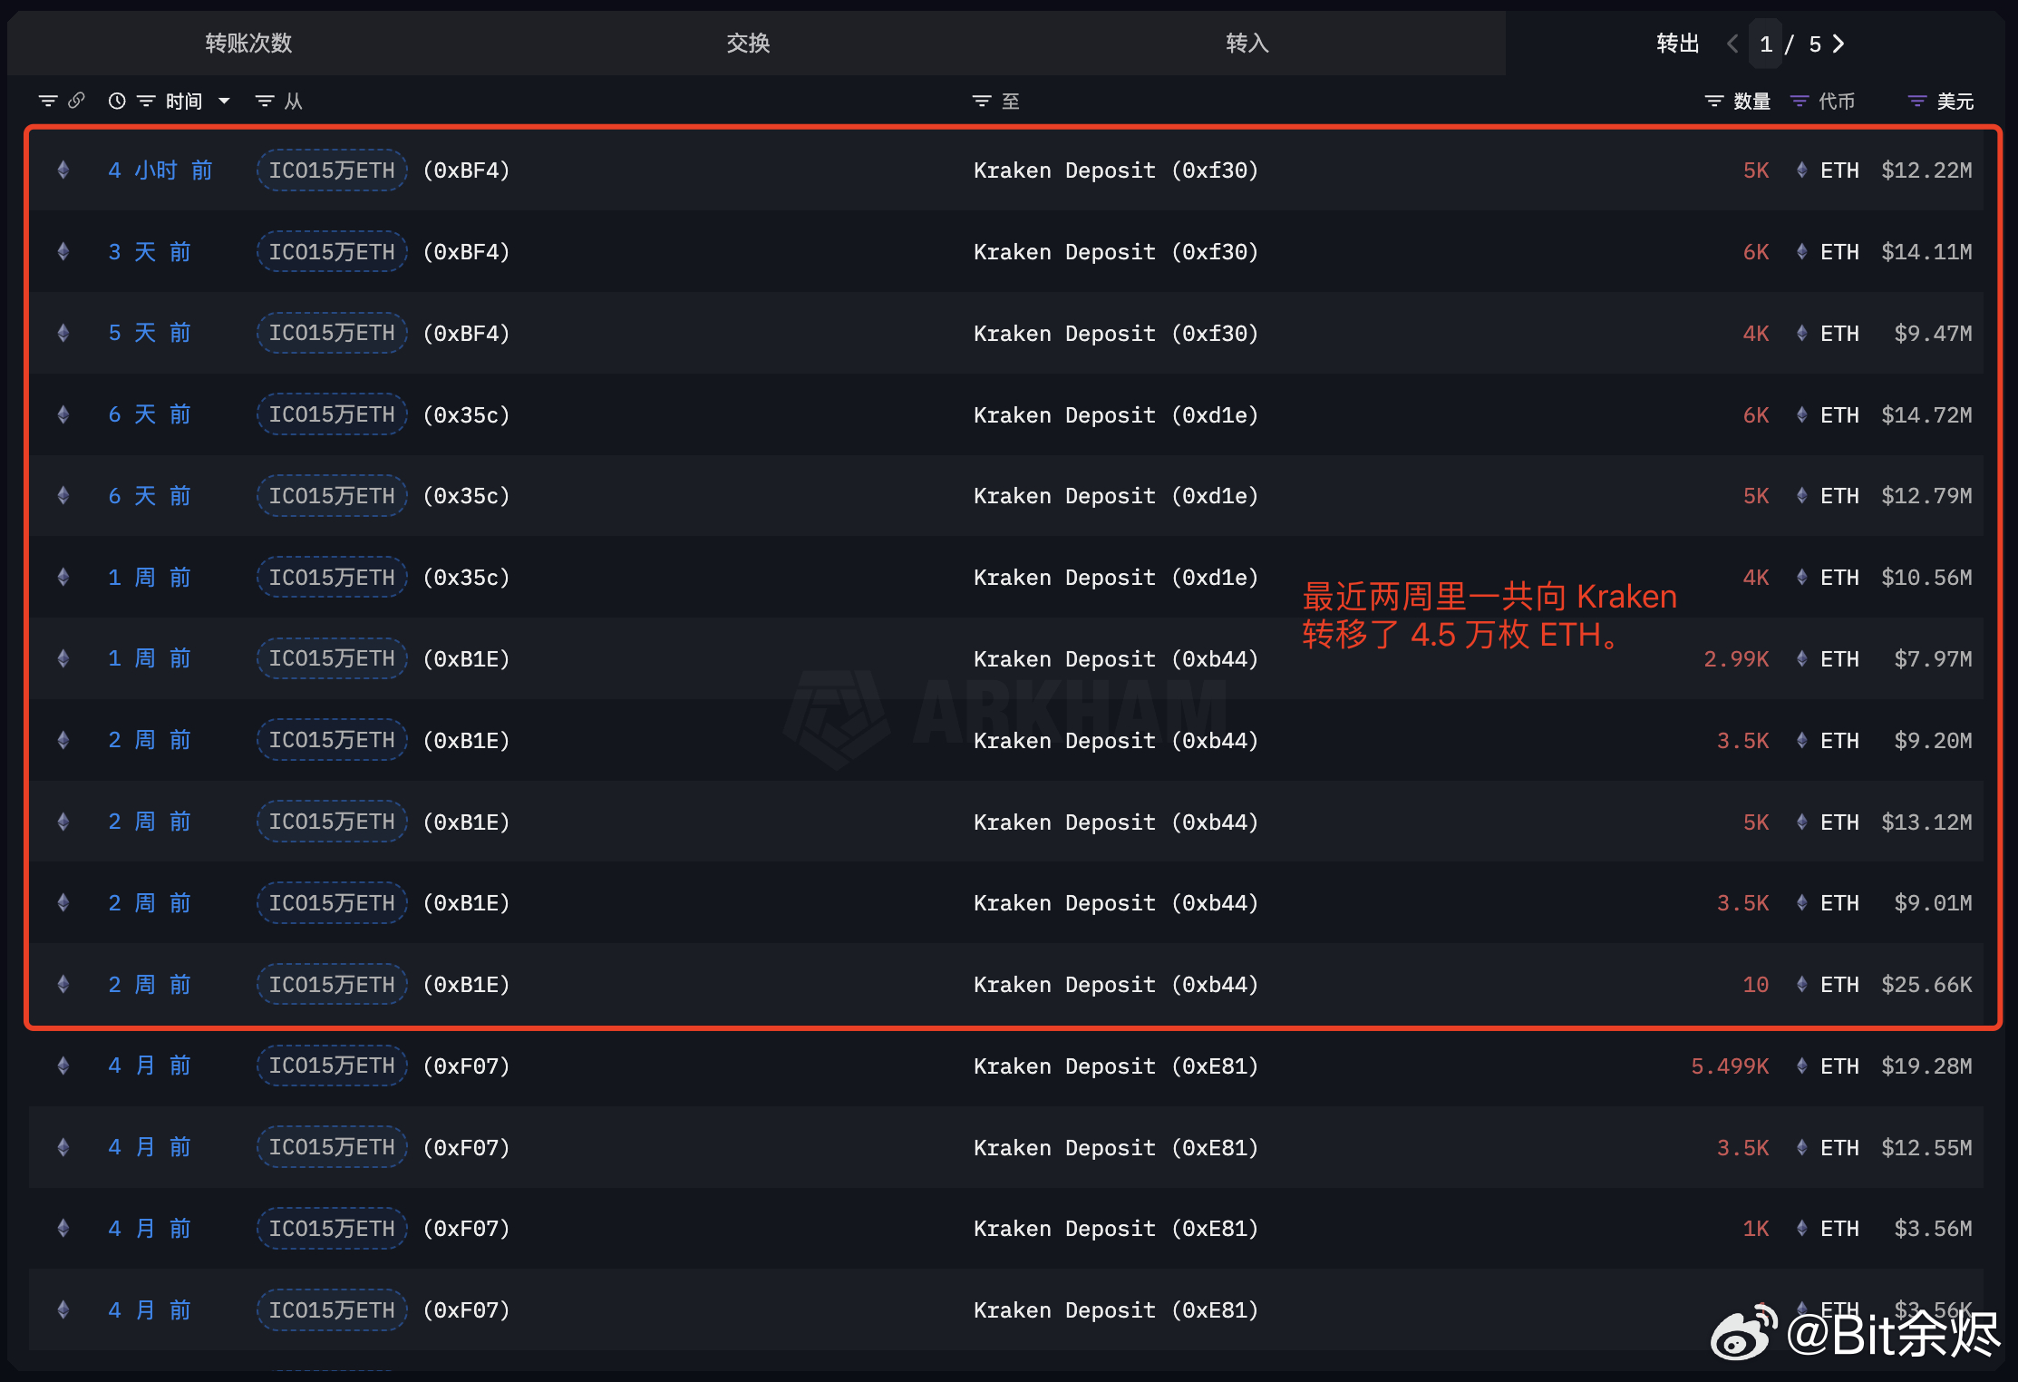Click the $25.66K dollar value

[1926, 984]
